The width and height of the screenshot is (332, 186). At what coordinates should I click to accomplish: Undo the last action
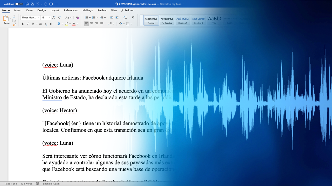click(38, 4)
